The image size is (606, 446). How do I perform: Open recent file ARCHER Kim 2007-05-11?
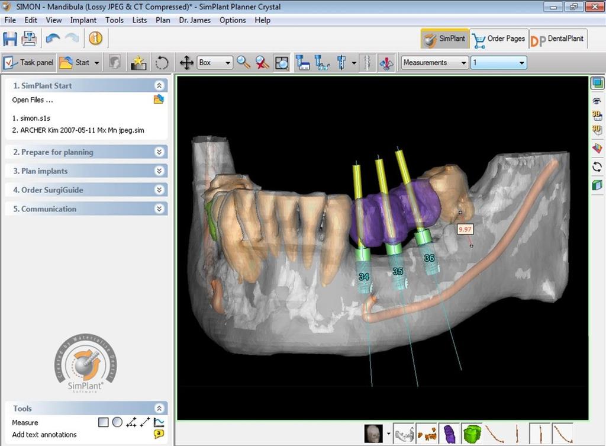click(x=78, y=130)
